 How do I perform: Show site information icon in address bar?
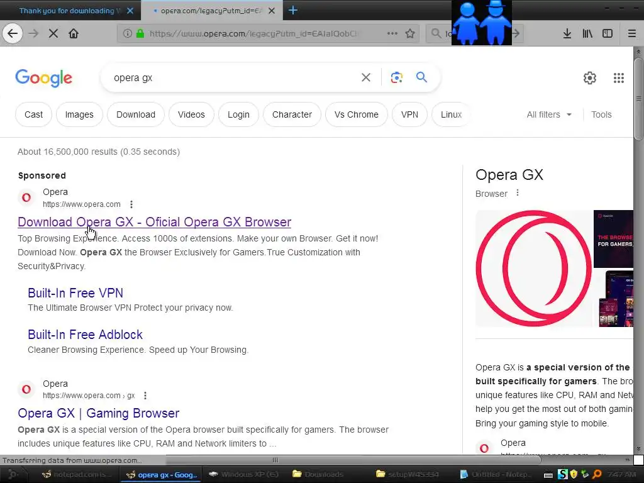[x=127, y=33]
